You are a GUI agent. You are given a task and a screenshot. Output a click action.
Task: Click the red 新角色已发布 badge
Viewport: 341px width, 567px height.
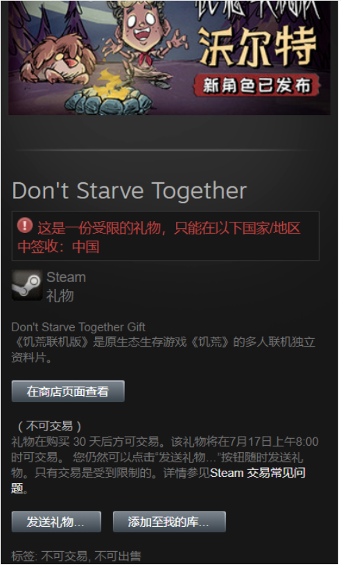256,86
